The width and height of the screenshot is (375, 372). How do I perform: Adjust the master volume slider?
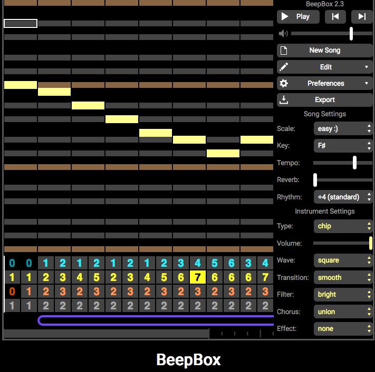pyautogui.click(x=331, y=34)
